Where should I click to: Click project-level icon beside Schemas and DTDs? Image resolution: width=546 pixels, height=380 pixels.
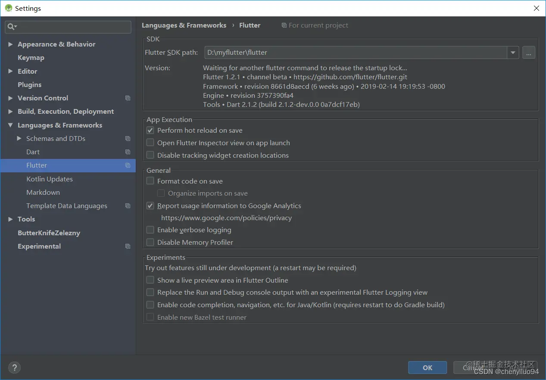pyautogui.click(x=128, y=139)
